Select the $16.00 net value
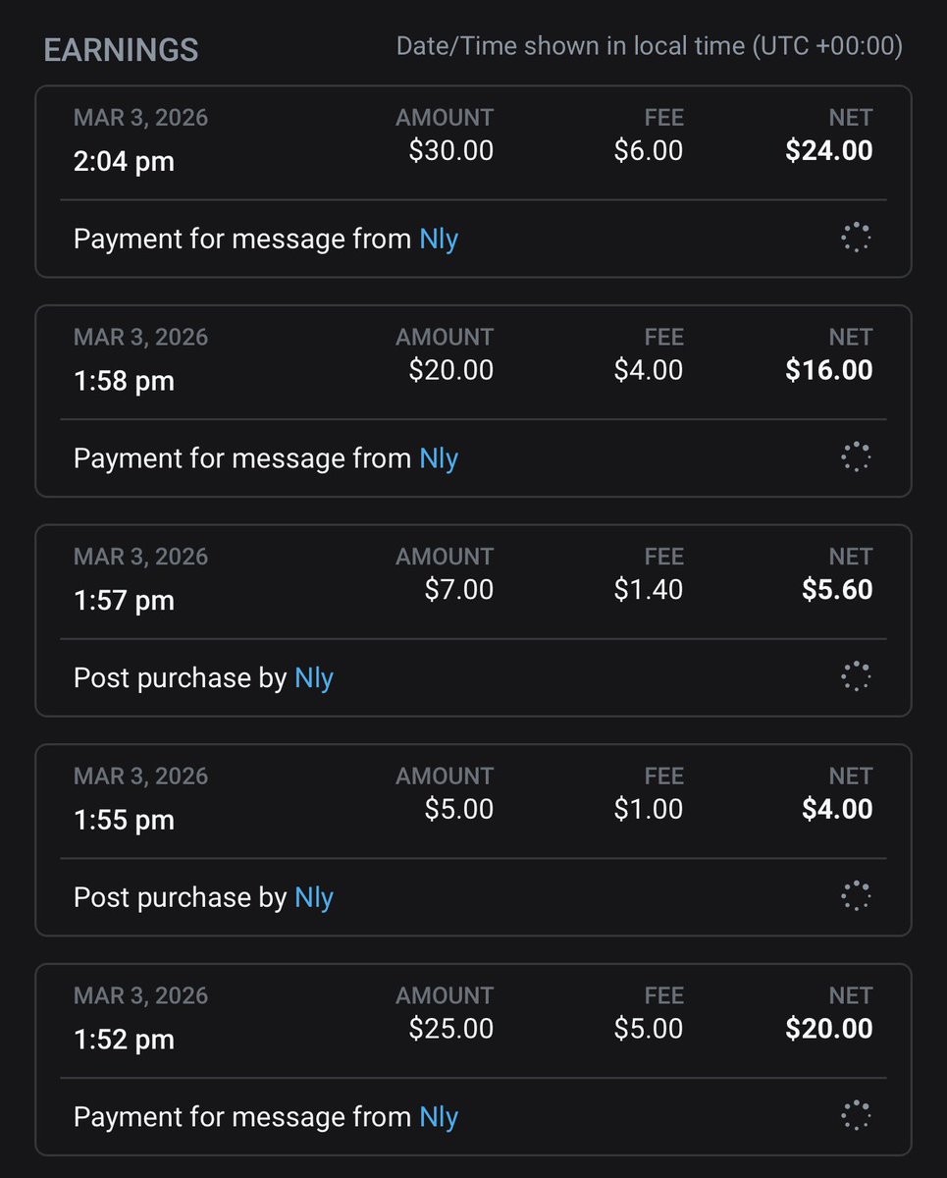The width and height of the screenshot is (947, 1178). pyautogui.click(x=828, y=370)
